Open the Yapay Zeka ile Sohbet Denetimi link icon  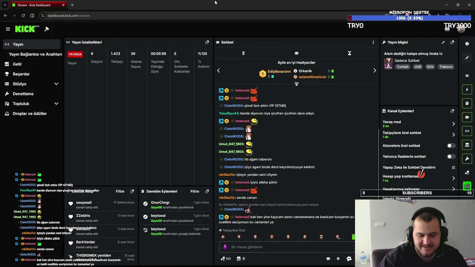pyautogui.click(x=453, y=168)
